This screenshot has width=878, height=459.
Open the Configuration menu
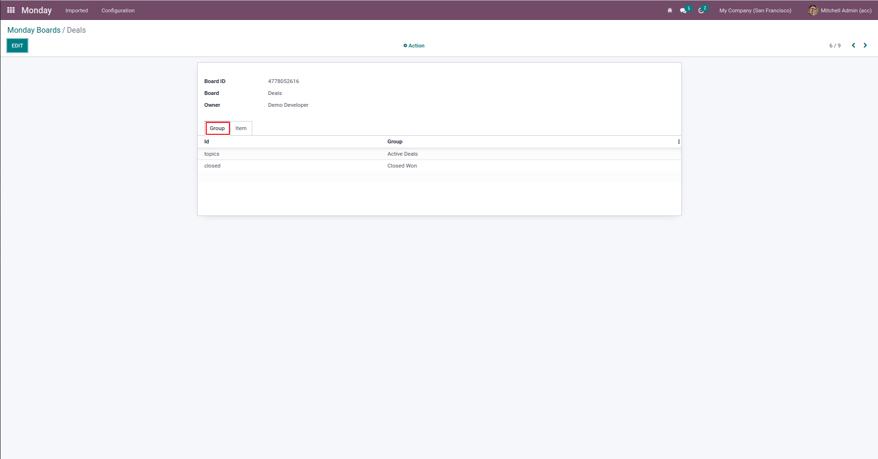[118, 10]
